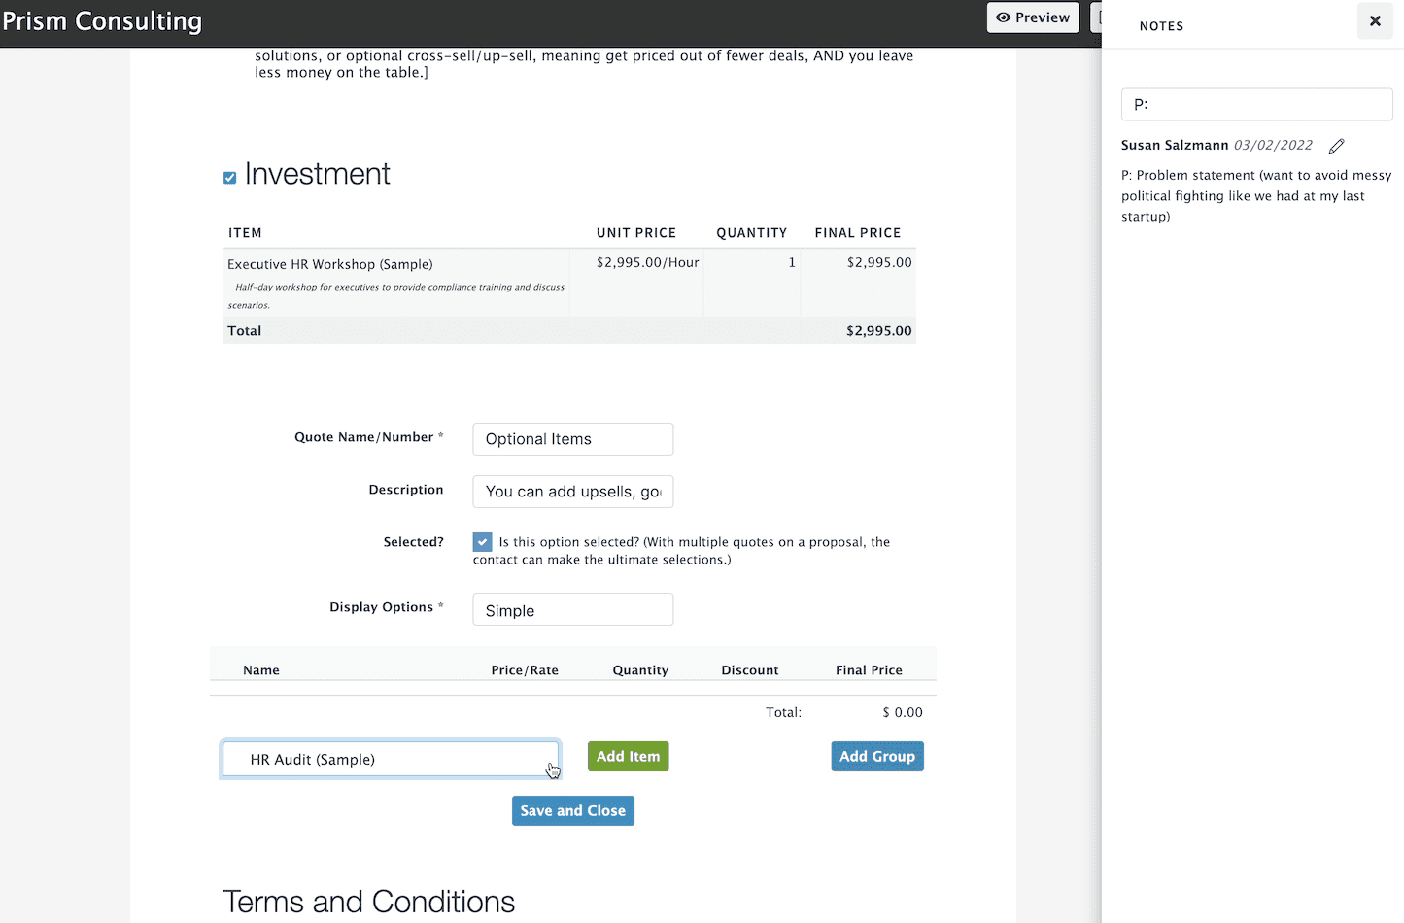Click the Name column header
The image size is (1404, 923).
pyautogui.click(x=261, y=670)
